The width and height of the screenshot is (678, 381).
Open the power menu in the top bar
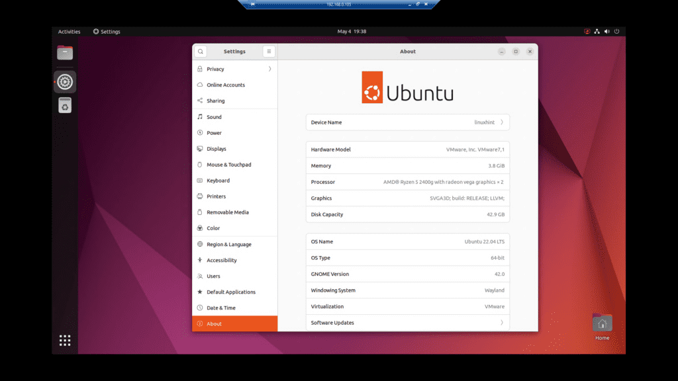point(616,31)
